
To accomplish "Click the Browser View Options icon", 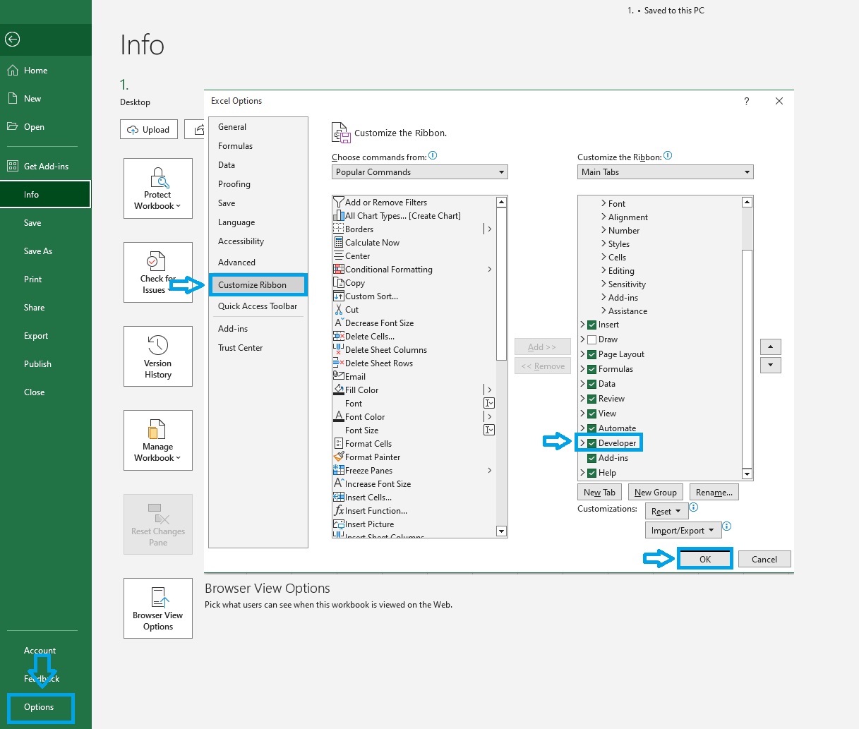I will (157, 598).
